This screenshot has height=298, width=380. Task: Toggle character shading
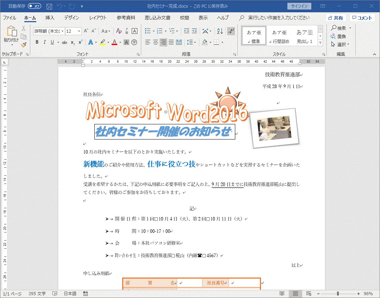126,42
